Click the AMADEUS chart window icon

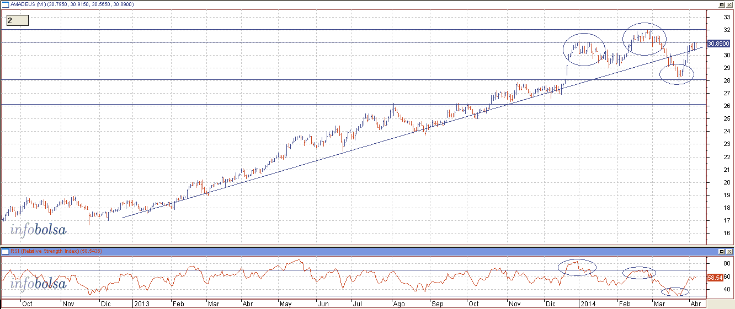coord(4,4)
